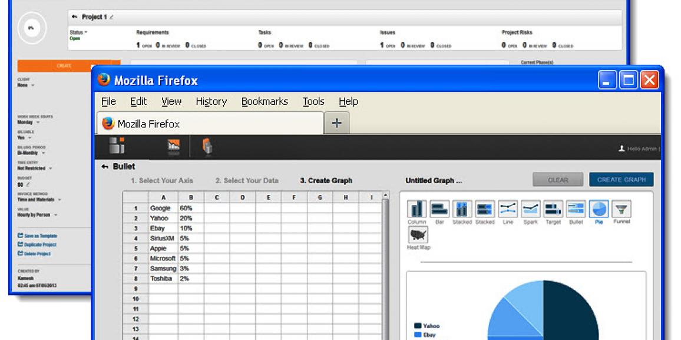This screenshot has width=681, height=340.
Task: Select the Target chart type icon
Action: (x=553, y=209)
